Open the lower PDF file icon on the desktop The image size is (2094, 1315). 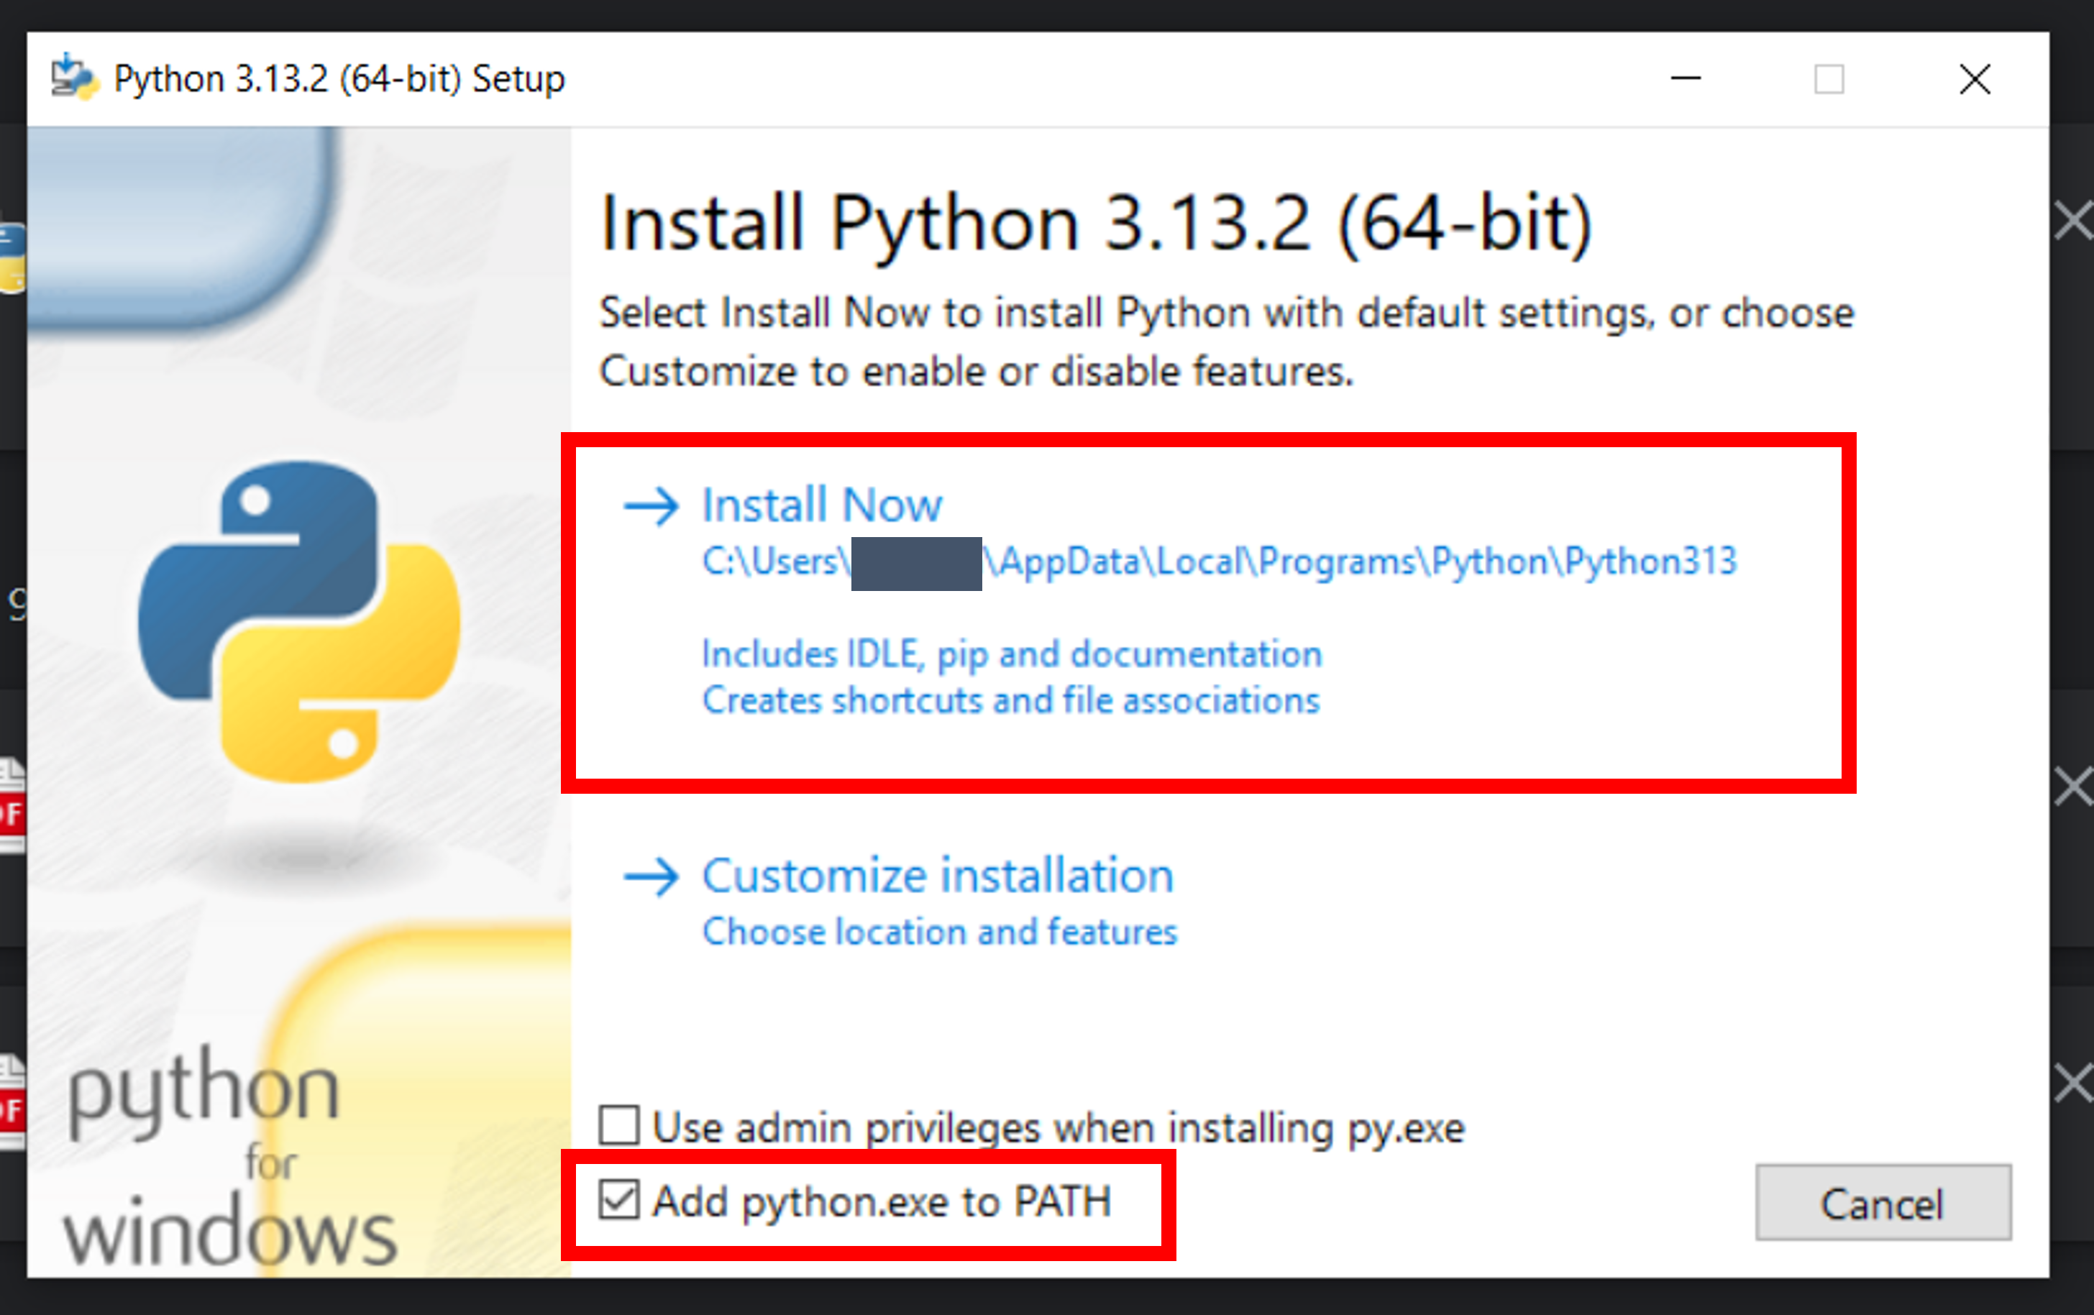(11, 1099)
